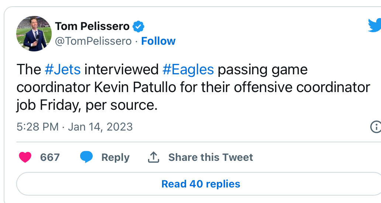
Task: Click the 667 likes count
Action: [50, 157]
